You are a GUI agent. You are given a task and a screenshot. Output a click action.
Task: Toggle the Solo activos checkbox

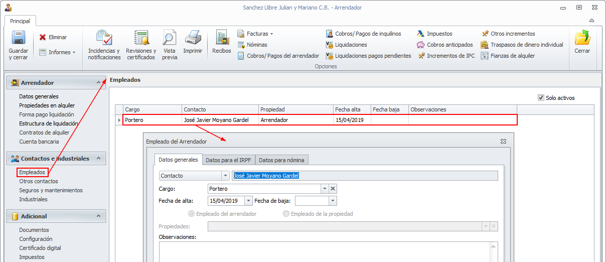[541, 98]
